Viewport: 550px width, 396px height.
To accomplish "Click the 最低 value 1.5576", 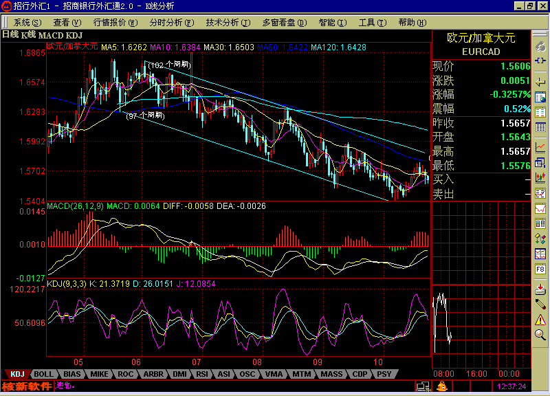I will [515, 166].
